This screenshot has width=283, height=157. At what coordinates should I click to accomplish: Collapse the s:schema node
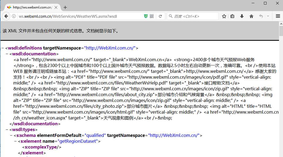[x=11, y=135]
